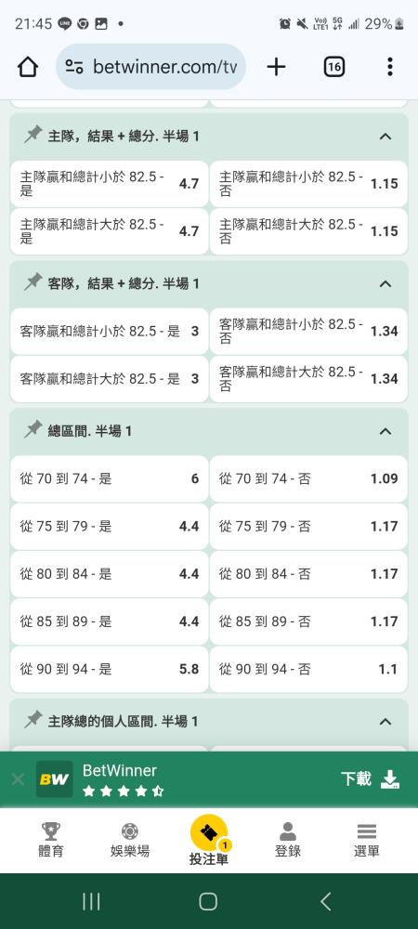Collapse 主隊，結果 + 總分 section chevron

(x=385, y=137)
